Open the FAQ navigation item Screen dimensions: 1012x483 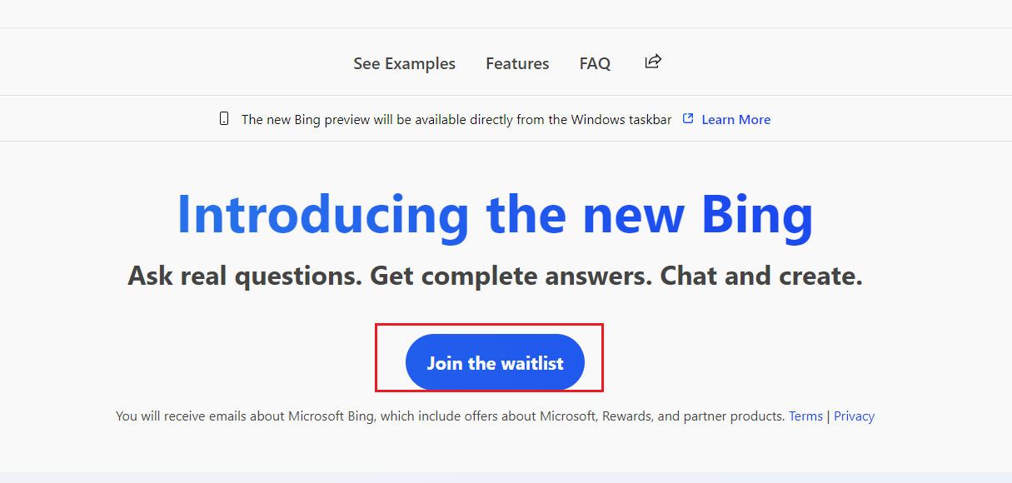coord(595,63)
